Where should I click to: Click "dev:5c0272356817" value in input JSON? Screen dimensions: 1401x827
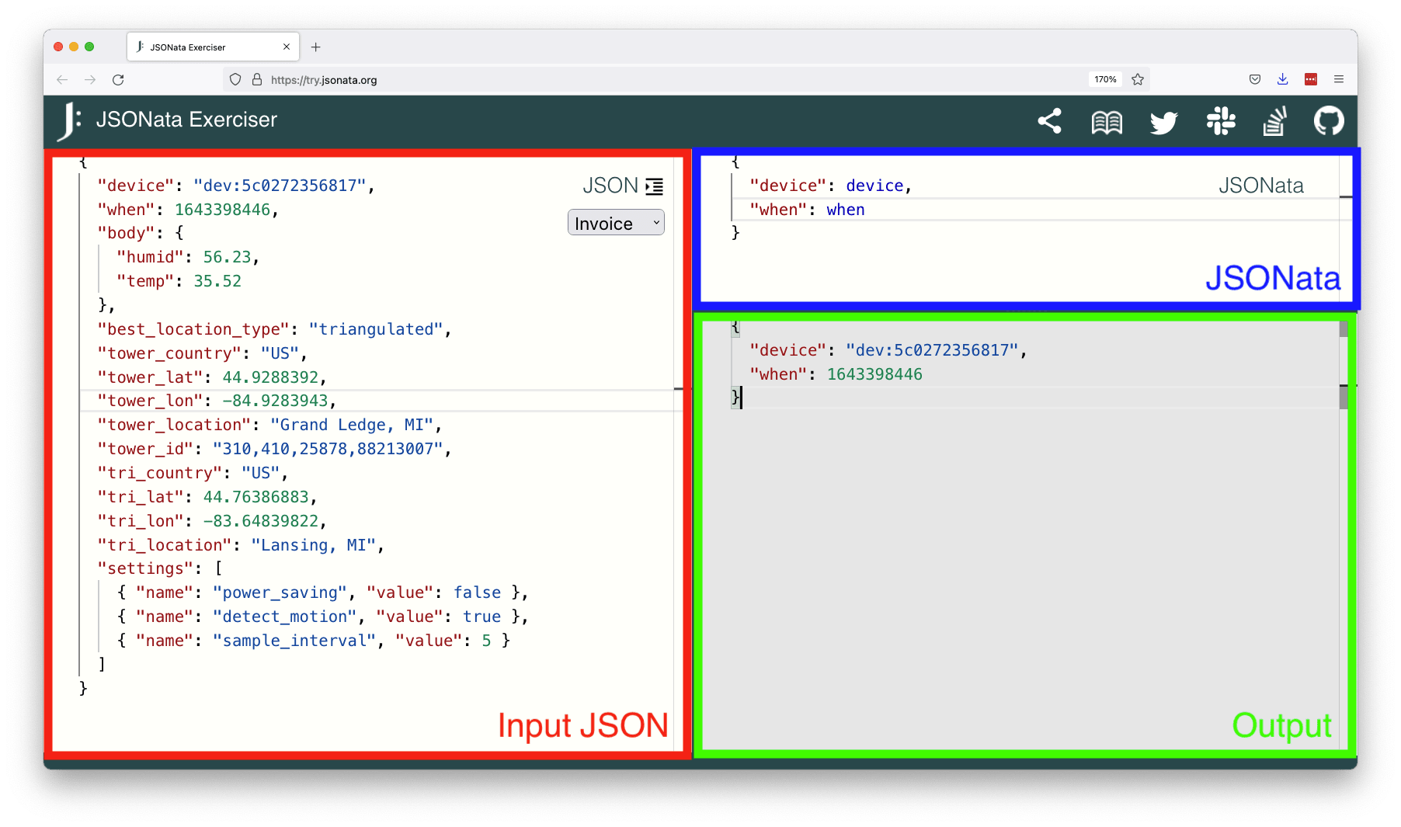tap(280, 186)
